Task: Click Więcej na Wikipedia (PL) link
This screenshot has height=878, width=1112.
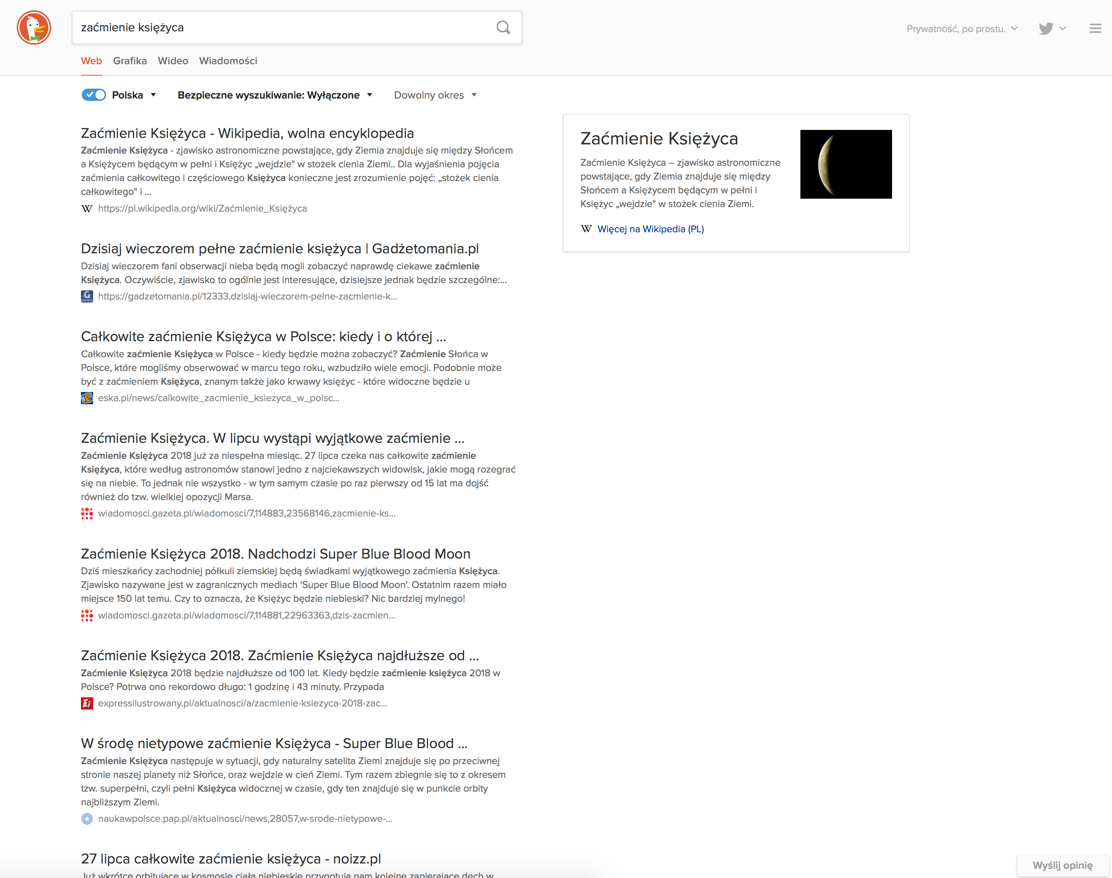Action: tap(651, 229)
